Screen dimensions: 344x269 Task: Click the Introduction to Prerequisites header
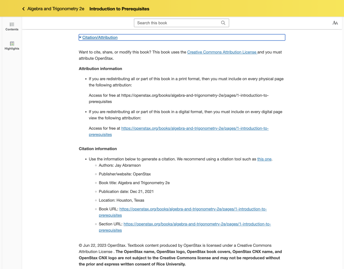coord(119,8)
